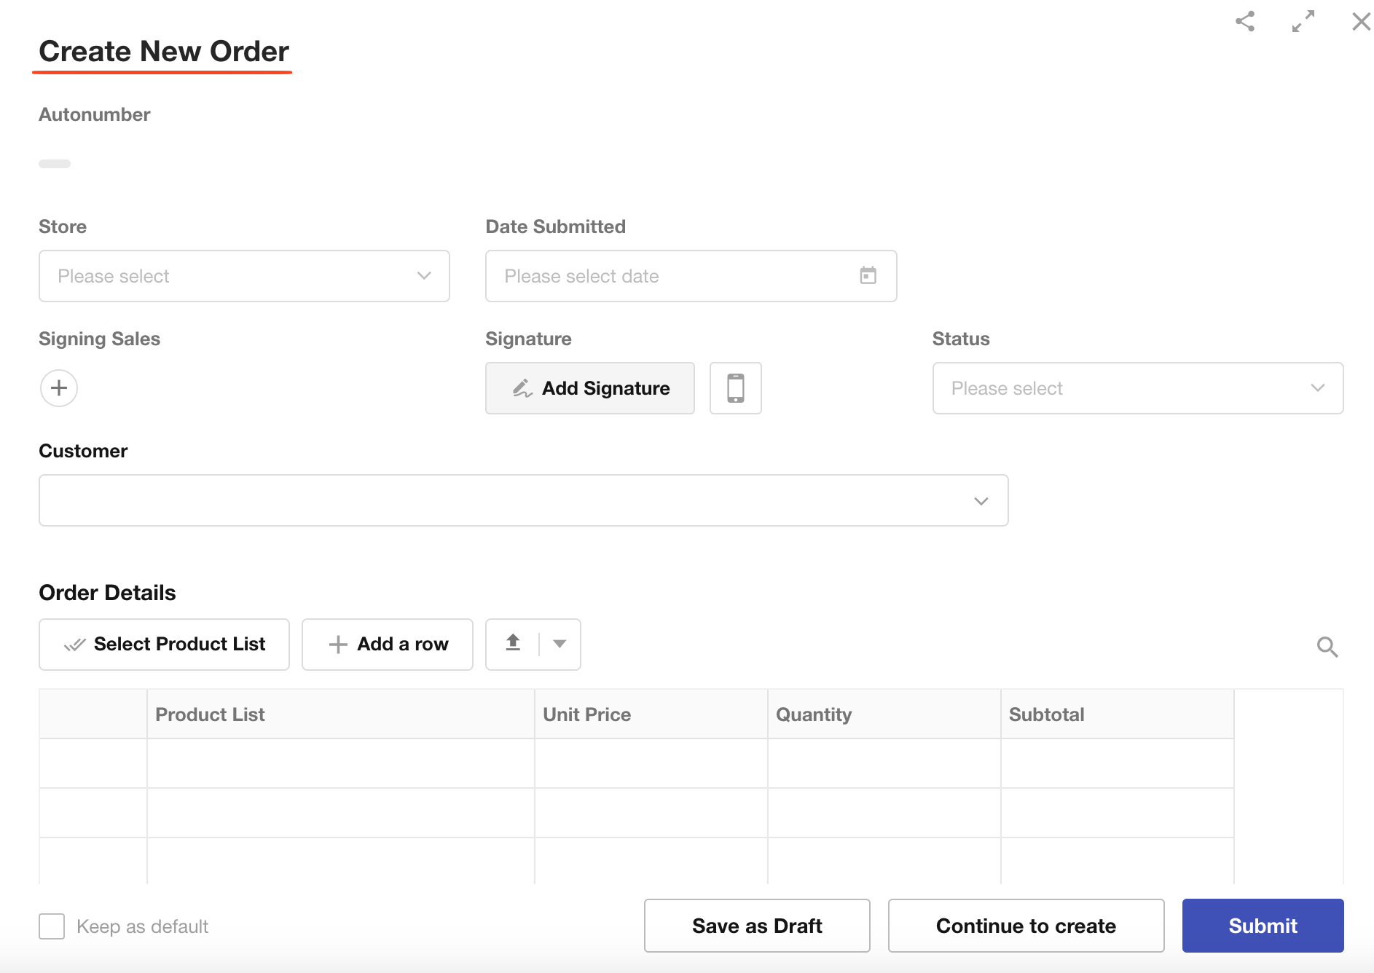Close the Create New Order dialog
The width and height of the screenshot is (1374, 973).
pyautogui.click(x=1361, y=21)
